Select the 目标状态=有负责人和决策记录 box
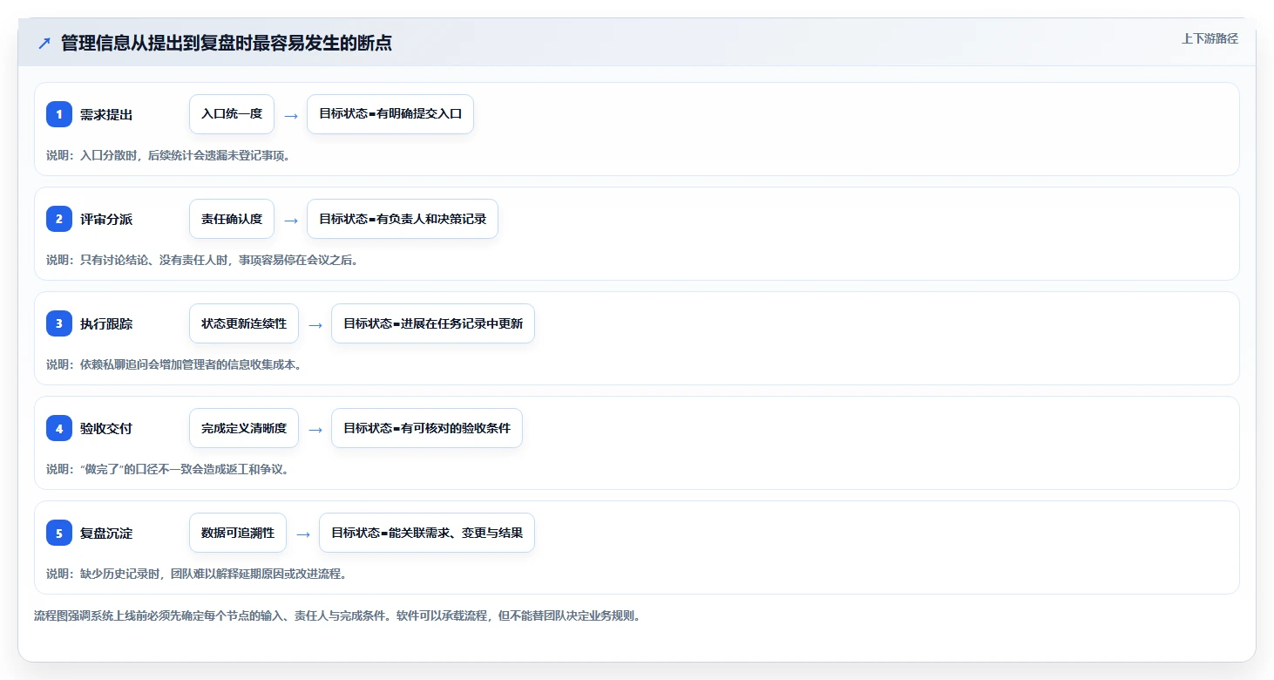Viewport: 1274px width, 680px height. click(x=403, y=219)
